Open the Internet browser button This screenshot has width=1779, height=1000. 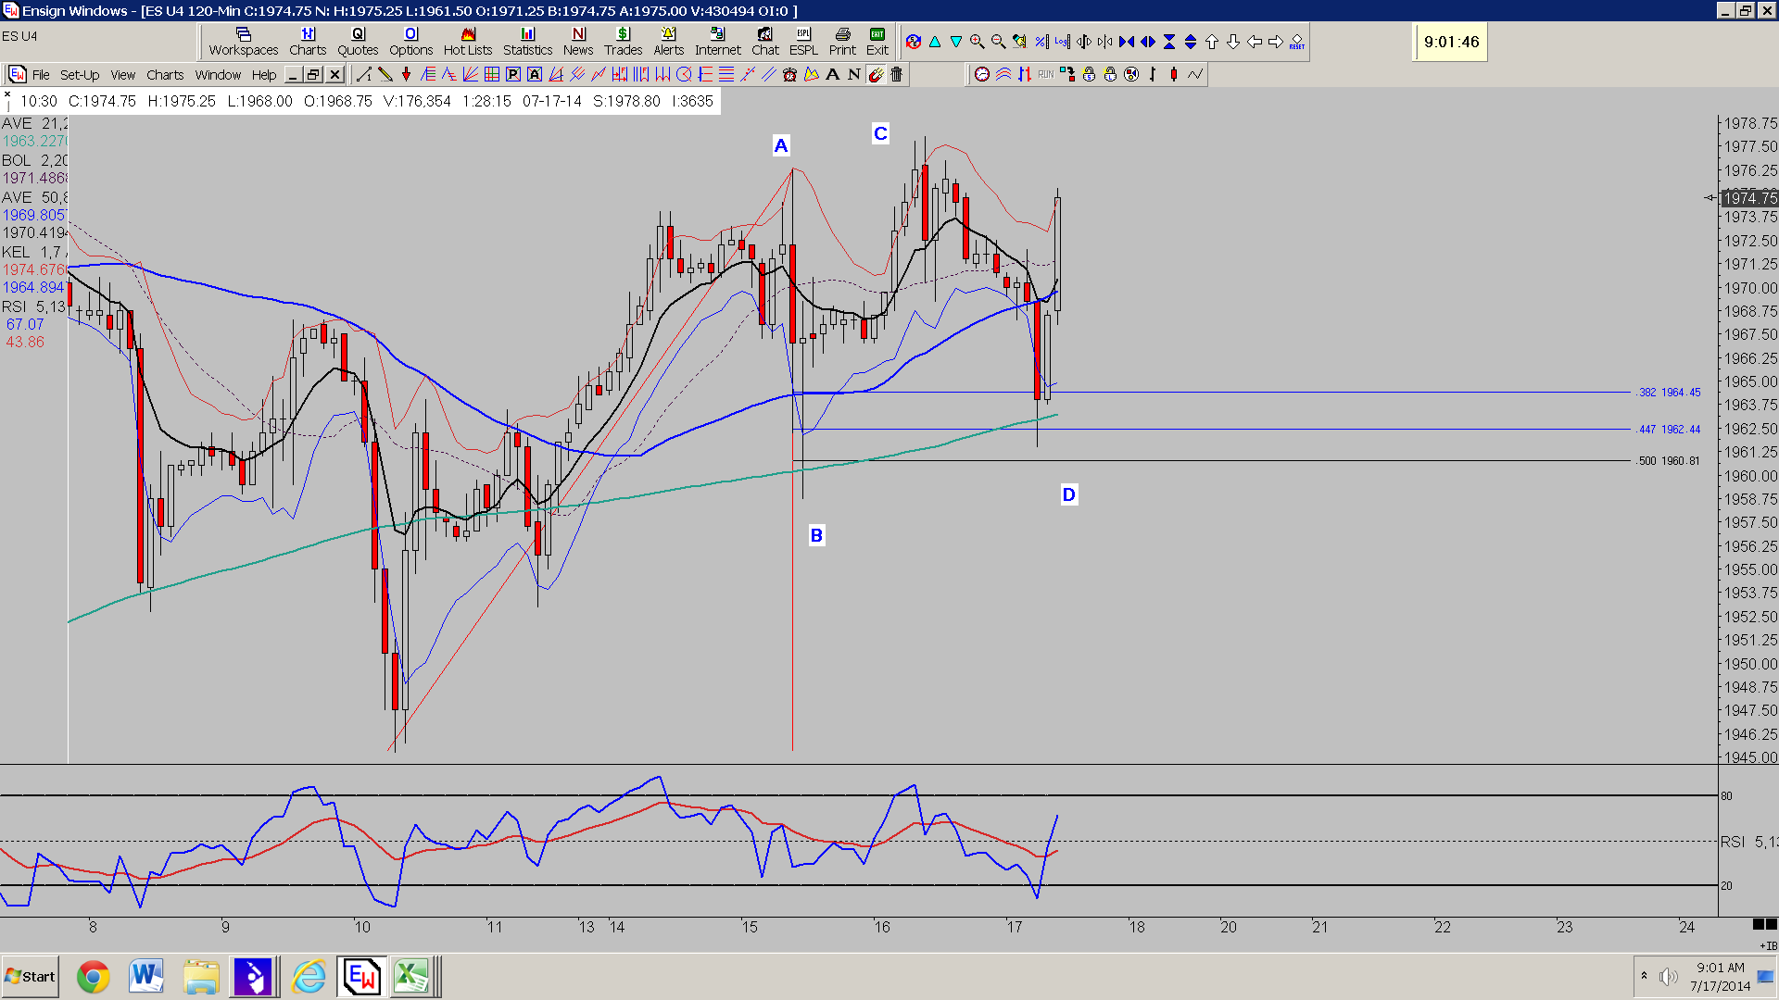(x=718, y=42)
